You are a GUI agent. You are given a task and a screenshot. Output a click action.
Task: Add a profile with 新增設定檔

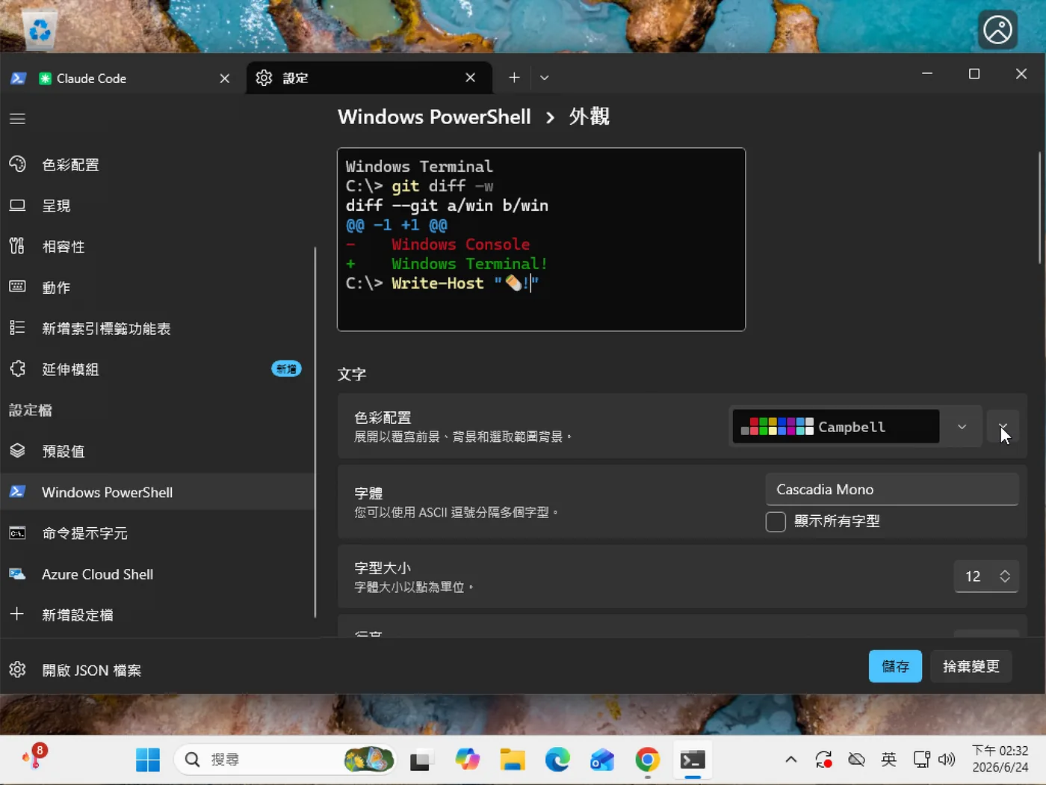coord(157,615)
